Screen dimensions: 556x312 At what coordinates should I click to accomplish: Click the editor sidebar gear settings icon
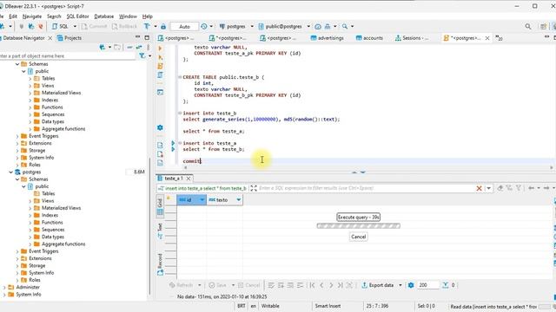(x=160, y=127)
